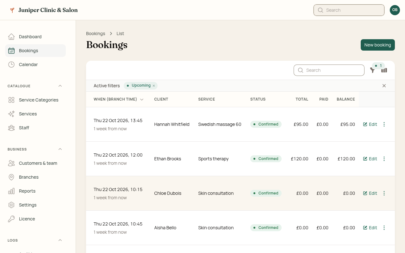The image size is (405, 253).
Task: Click the Confirmed status badge for Ethan Brooks
Action: (266, 159)
